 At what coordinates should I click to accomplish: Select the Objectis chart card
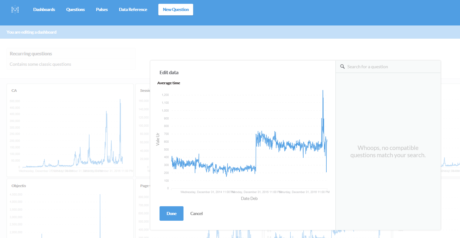pyautogui.click(x=19, y=185)
